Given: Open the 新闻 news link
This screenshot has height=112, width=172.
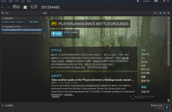Looking at the screenshot, I should [x=143, y=66].
